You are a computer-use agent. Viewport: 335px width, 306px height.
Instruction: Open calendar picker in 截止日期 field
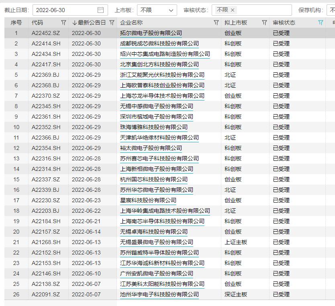[100, 10]
